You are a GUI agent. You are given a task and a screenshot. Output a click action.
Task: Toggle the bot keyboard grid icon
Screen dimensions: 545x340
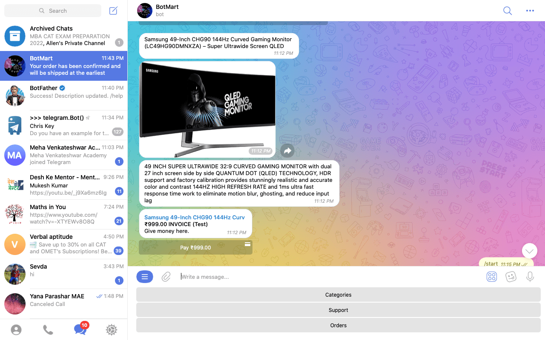[x=492, y=277]
